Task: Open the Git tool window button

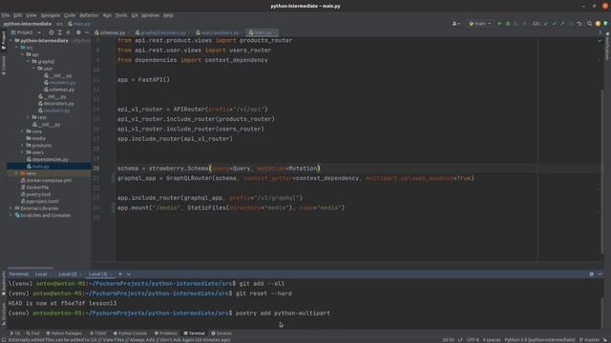Action: coord(15,333)
